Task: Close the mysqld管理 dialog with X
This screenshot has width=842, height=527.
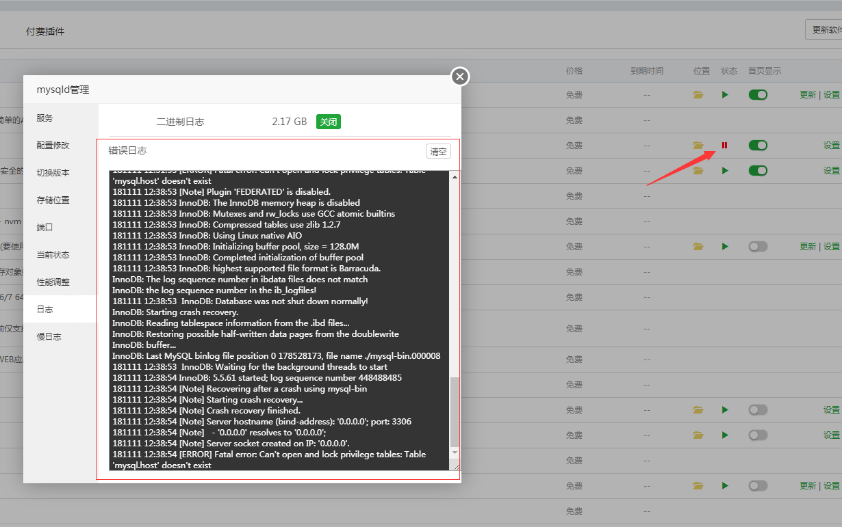Action: (460, 77)
